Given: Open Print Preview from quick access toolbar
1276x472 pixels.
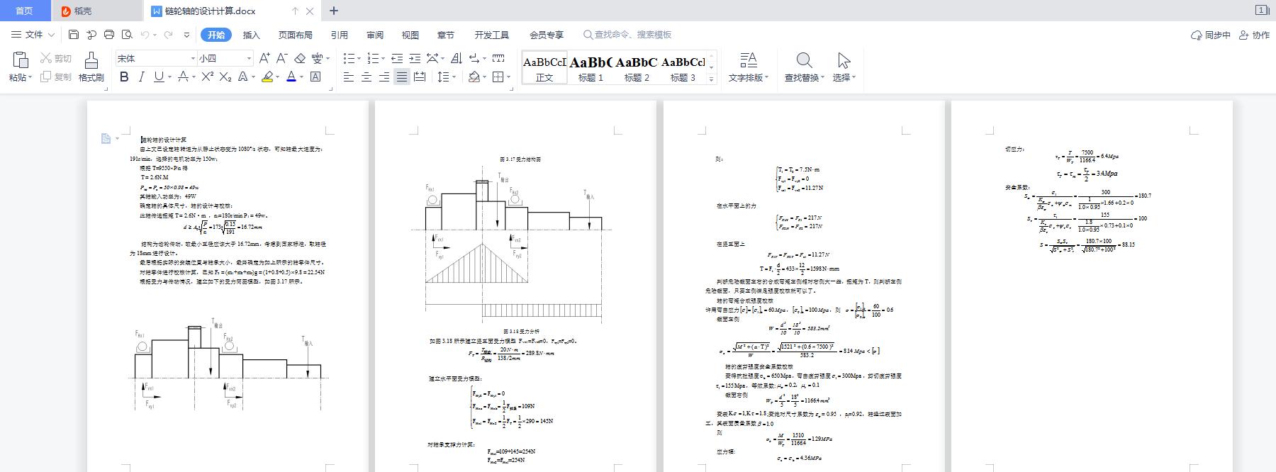Looking at the screenshot, I should tap(127, 34).
